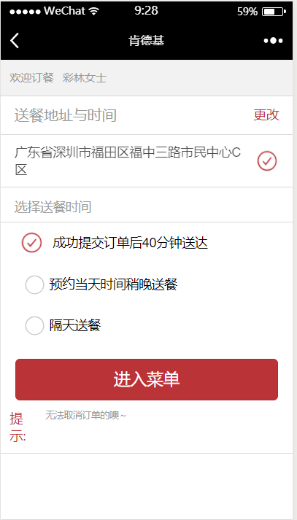Click the 送餐地址与时间 heading
297x520 pixels.
pos(66,115)
